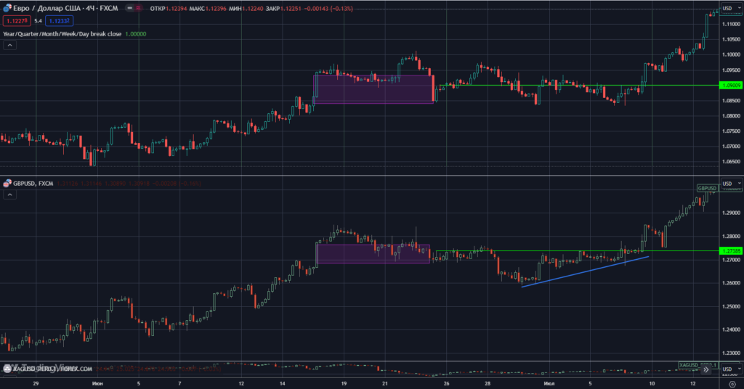744x389 pixels.
Task: Select the purple rectangle on EUR/USD chart
Action: coord(373,89)
